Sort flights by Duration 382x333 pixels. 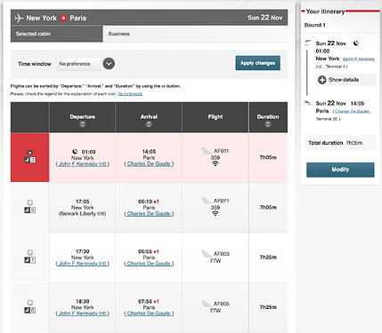tap(268, 124)
